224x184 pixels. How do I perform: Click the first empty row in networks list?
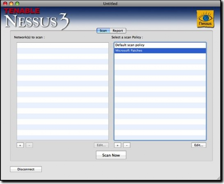pos(62,45)
